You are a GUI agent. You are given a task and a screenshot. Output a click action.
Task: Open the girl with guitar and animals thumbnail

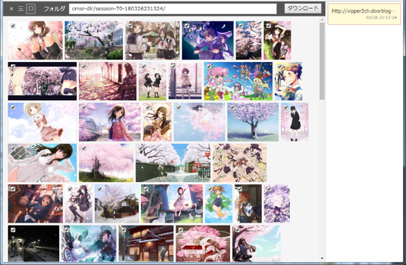172,204
